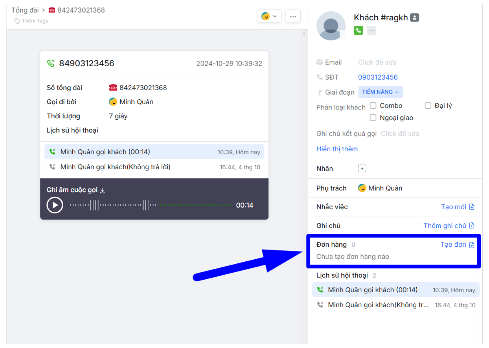Click the green call button under customer name
489x348 pixels.
[358, 31]
